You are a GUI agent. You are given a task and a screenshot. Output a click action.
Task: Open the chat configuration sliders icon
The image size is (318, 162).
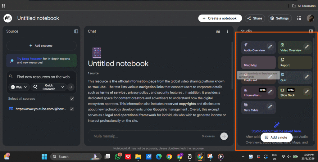218,31
